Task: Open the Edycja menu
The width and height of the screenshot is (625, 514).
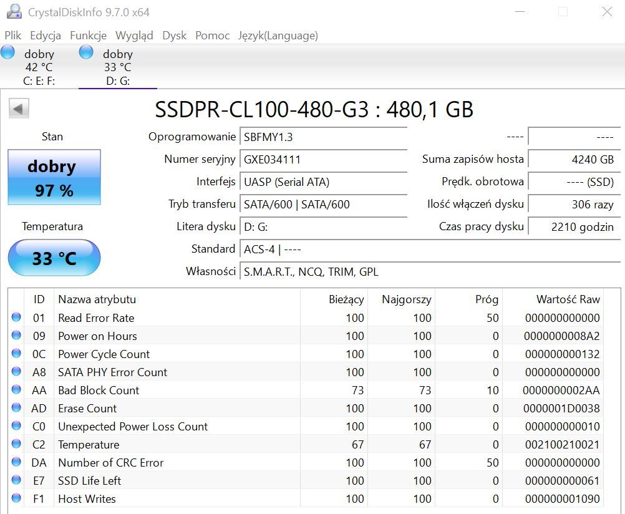Action: pyautogui.click(x=46, y=36)
